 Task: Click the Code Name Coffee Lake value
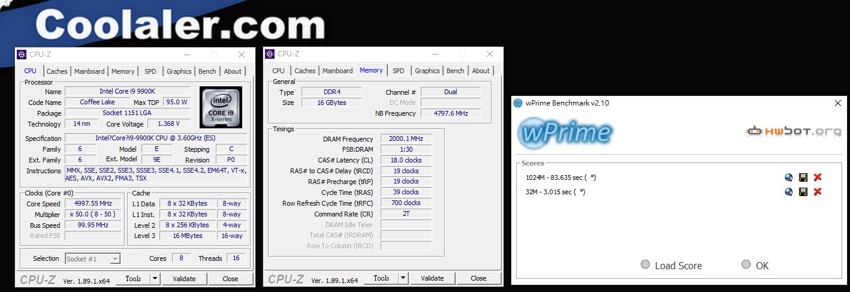pos(98,102)
